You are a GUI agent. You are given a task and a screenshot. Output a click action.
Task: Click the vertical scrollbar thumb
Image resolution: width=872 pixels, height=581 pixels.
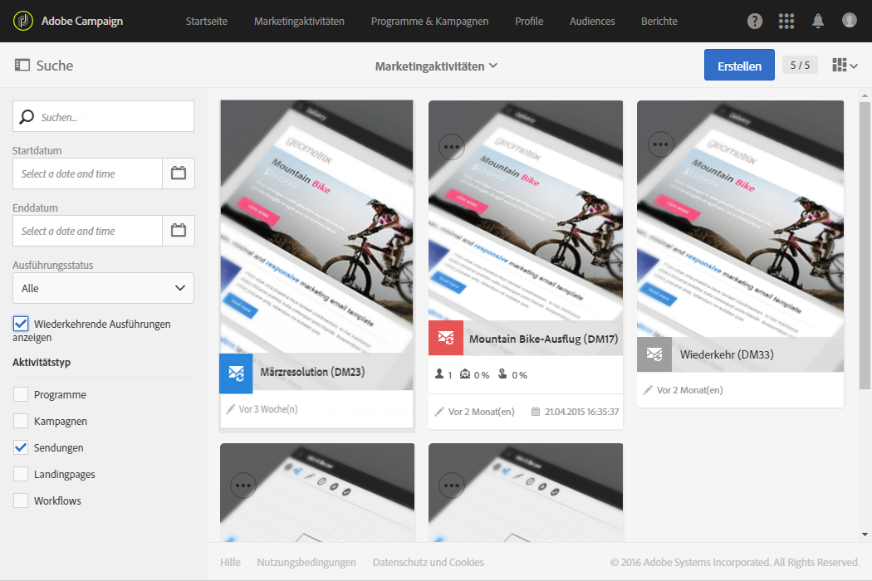tap(865, 245)
